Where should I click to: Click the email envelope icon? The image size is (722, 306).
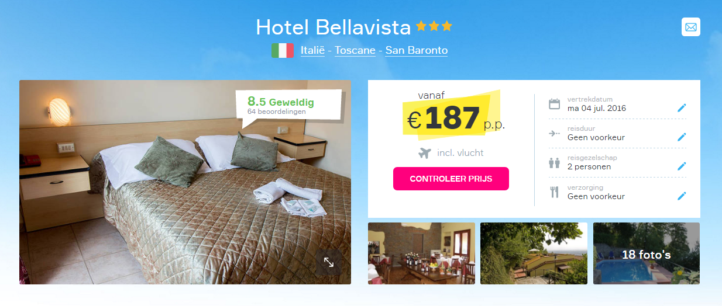pyautogui.click(x=690, y=27)
